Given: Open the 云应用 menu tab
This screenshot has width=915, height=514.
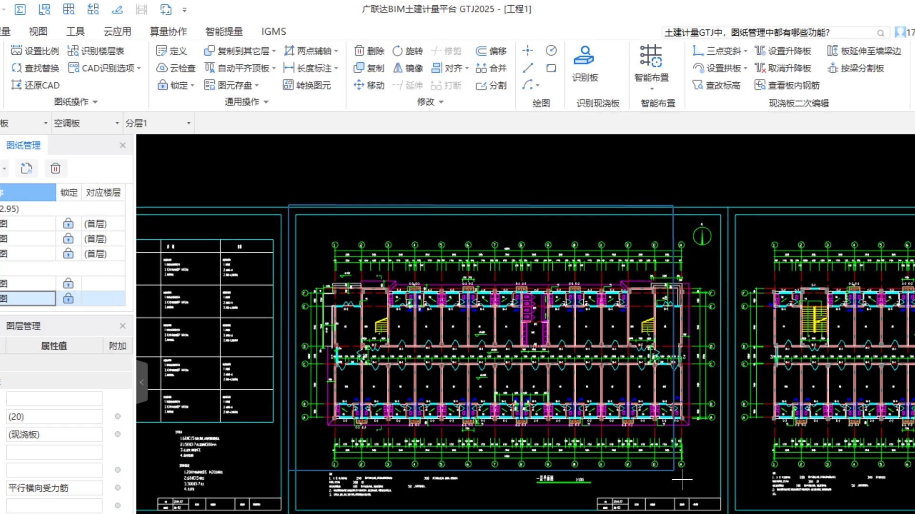Looking at the screenshot, I should coord(117,31).
